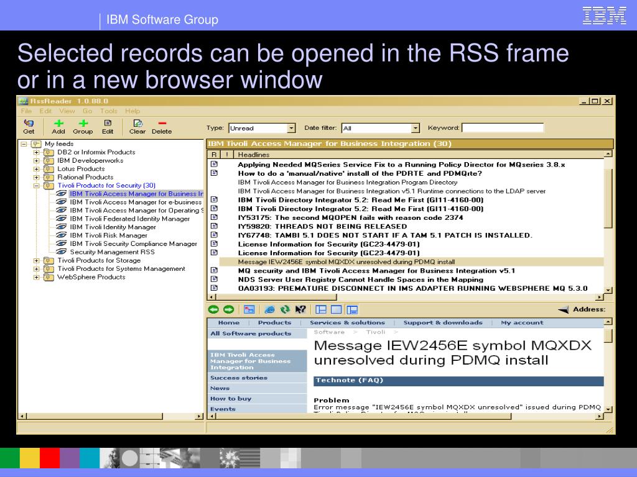
Task: Click the document icon beside Applying Needed MQSeries headline
Action: tap(214, 164)
